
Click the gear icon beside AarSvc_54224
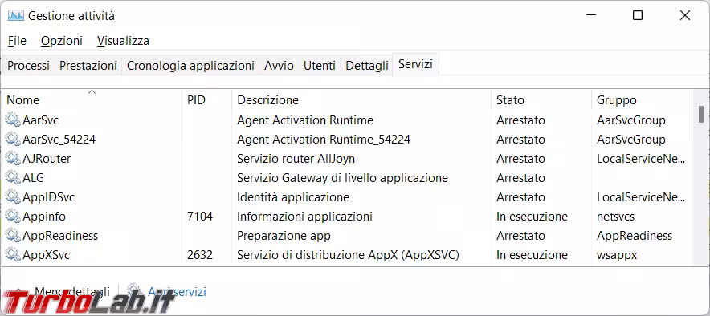pyautogui.click(x=13, y=140)
